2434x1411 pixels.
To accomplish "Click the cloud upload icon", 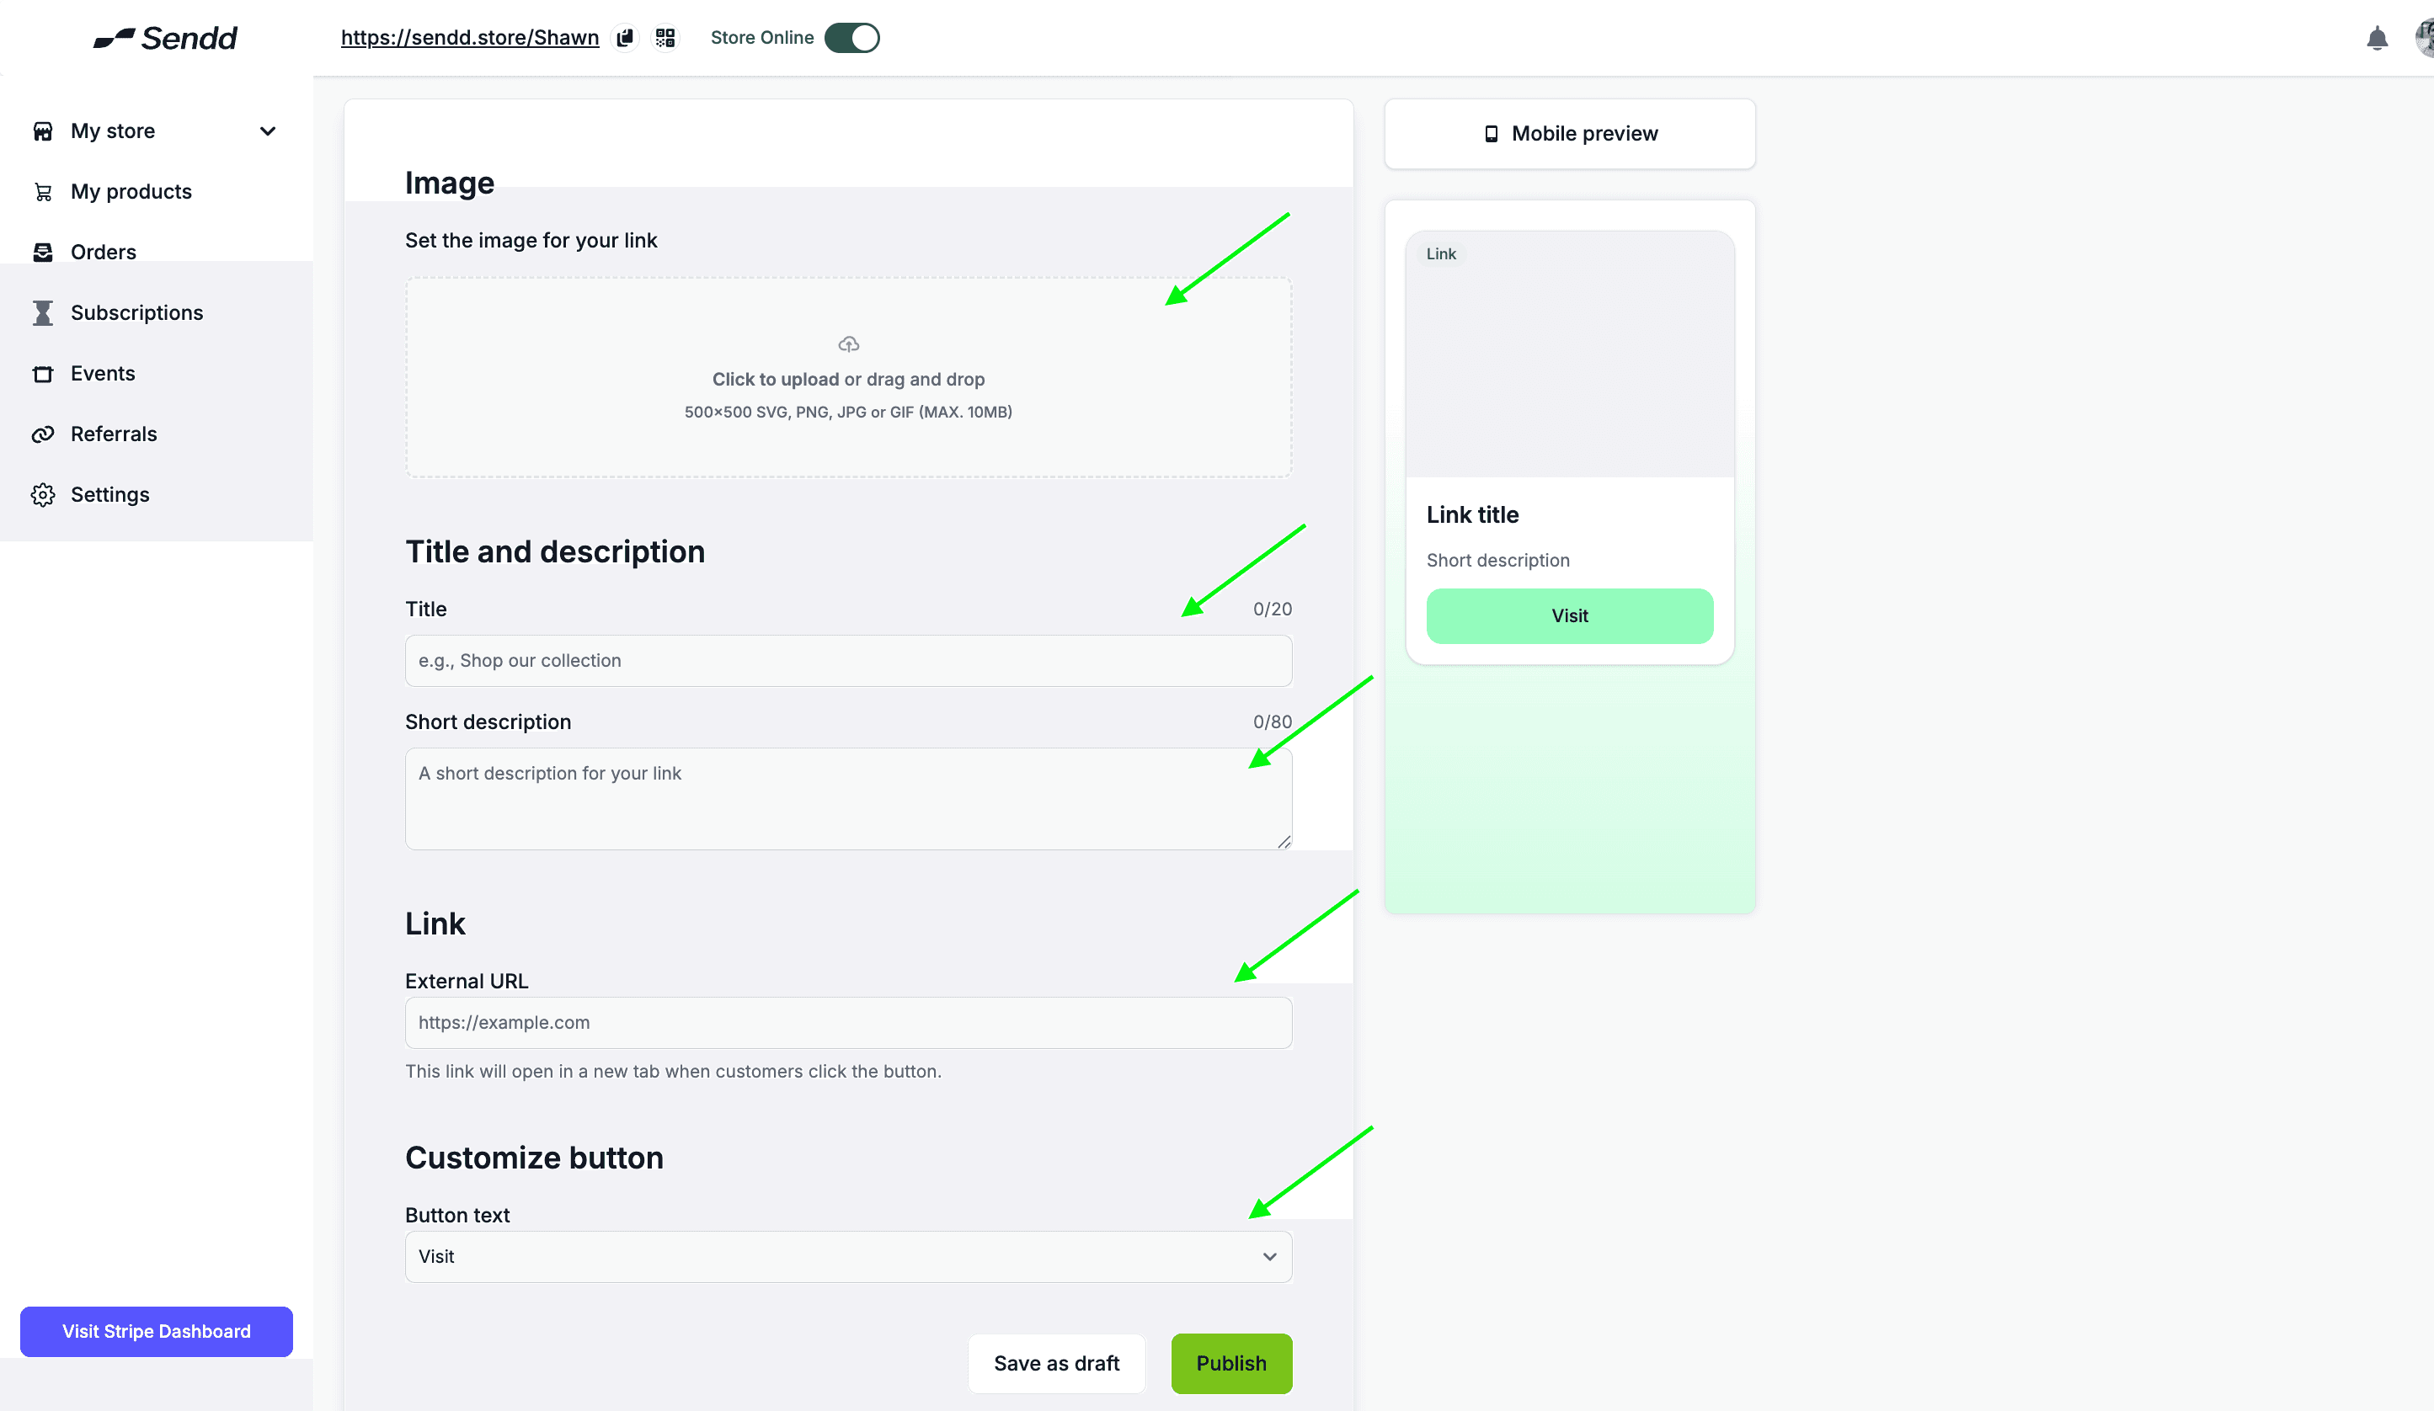I will tap(848, 343).
